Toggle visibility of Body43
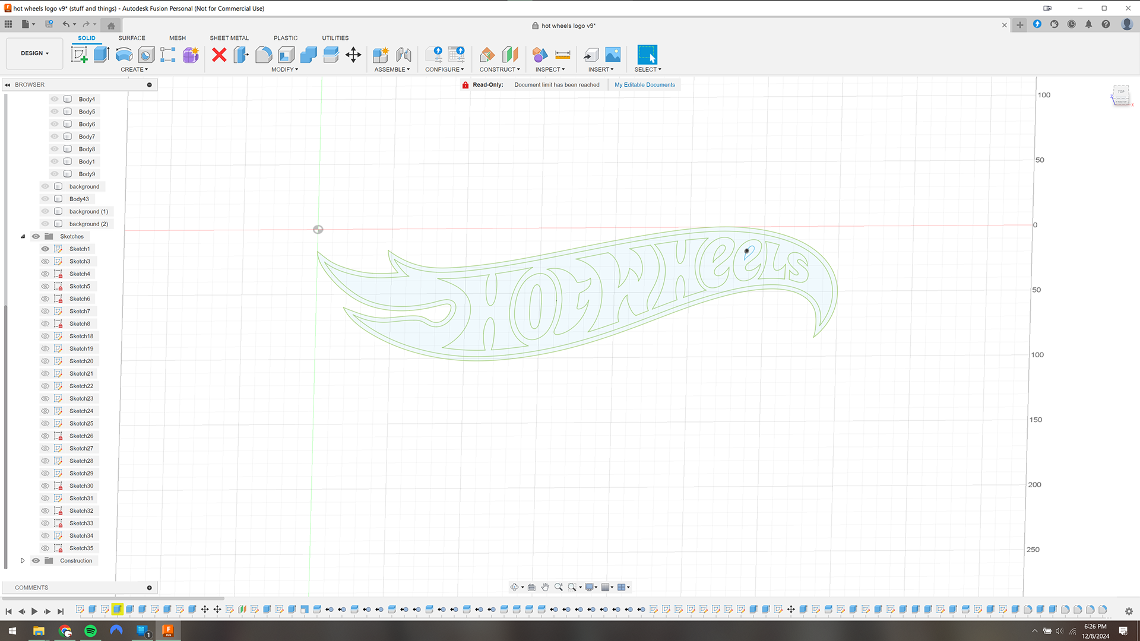The image size is (1140, 641). click(x=45, y=199)
